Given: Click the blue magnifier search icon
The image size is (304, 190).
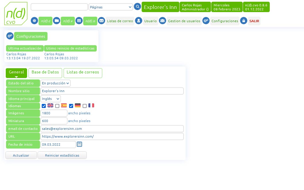Looking at the screenshot, I should pyautogui.click(x=137, y=7).
